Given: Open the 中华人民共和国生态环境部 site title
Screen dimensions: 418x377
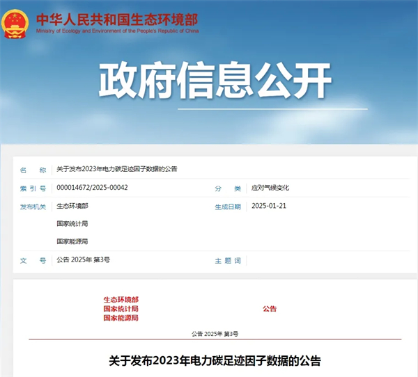Looking at the screenshot, I should point(117,19).
